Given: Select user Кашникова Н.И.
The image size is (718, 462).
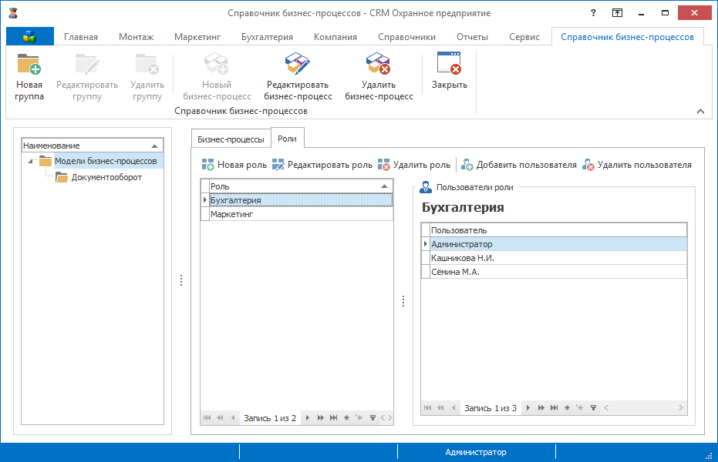Looking at the screenshot, I should (x=558, y=258).
